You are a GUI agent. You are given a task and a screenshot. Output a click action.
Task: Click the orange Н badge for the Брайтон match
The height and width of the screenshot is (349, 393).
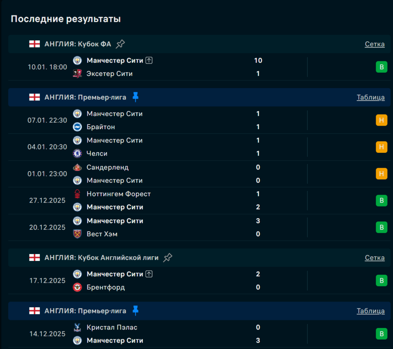(x=381, y=120)
